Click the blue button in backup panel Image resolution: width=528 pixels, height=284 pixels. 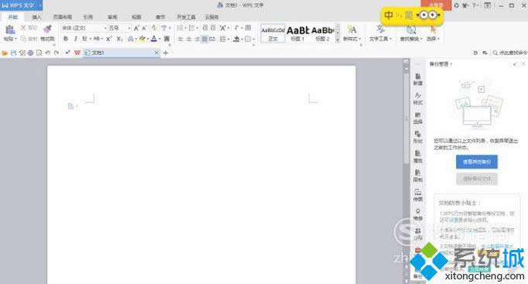[477, 162]
